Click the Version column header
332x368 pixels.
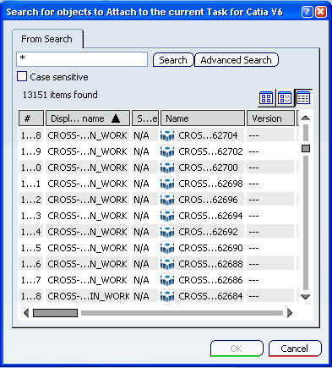270,118
